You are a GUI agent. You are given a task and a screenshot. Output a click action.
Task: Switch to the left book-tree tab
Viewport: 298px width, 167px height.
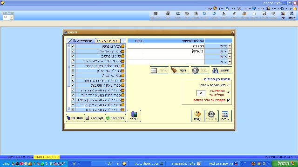click(82, 41)
